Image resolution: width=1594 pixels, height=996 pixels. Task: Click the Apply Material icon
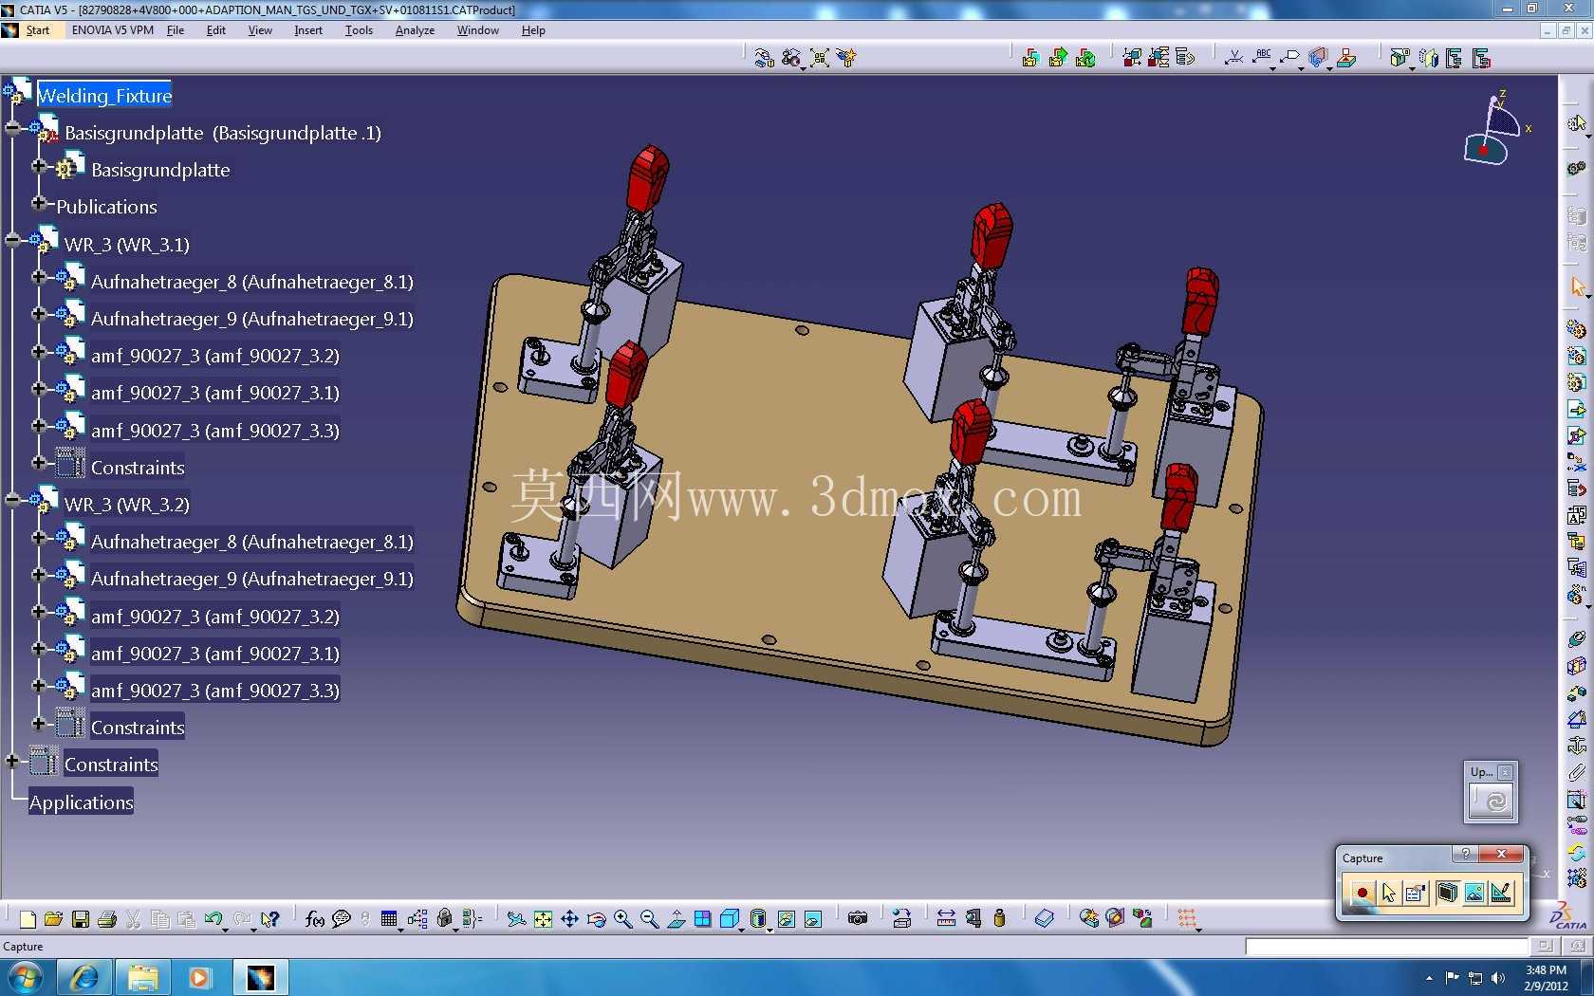tap(1044, 918)
